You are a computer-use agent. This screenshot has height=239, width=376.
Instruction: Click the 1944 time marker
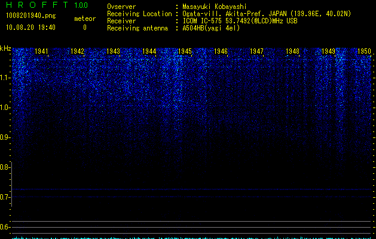click(149, 51)
